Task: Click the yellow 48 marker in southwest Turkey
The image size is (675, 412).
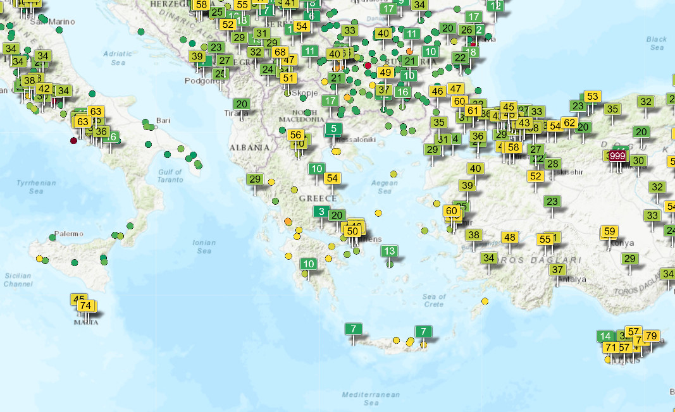Action: tap(509, 238)
